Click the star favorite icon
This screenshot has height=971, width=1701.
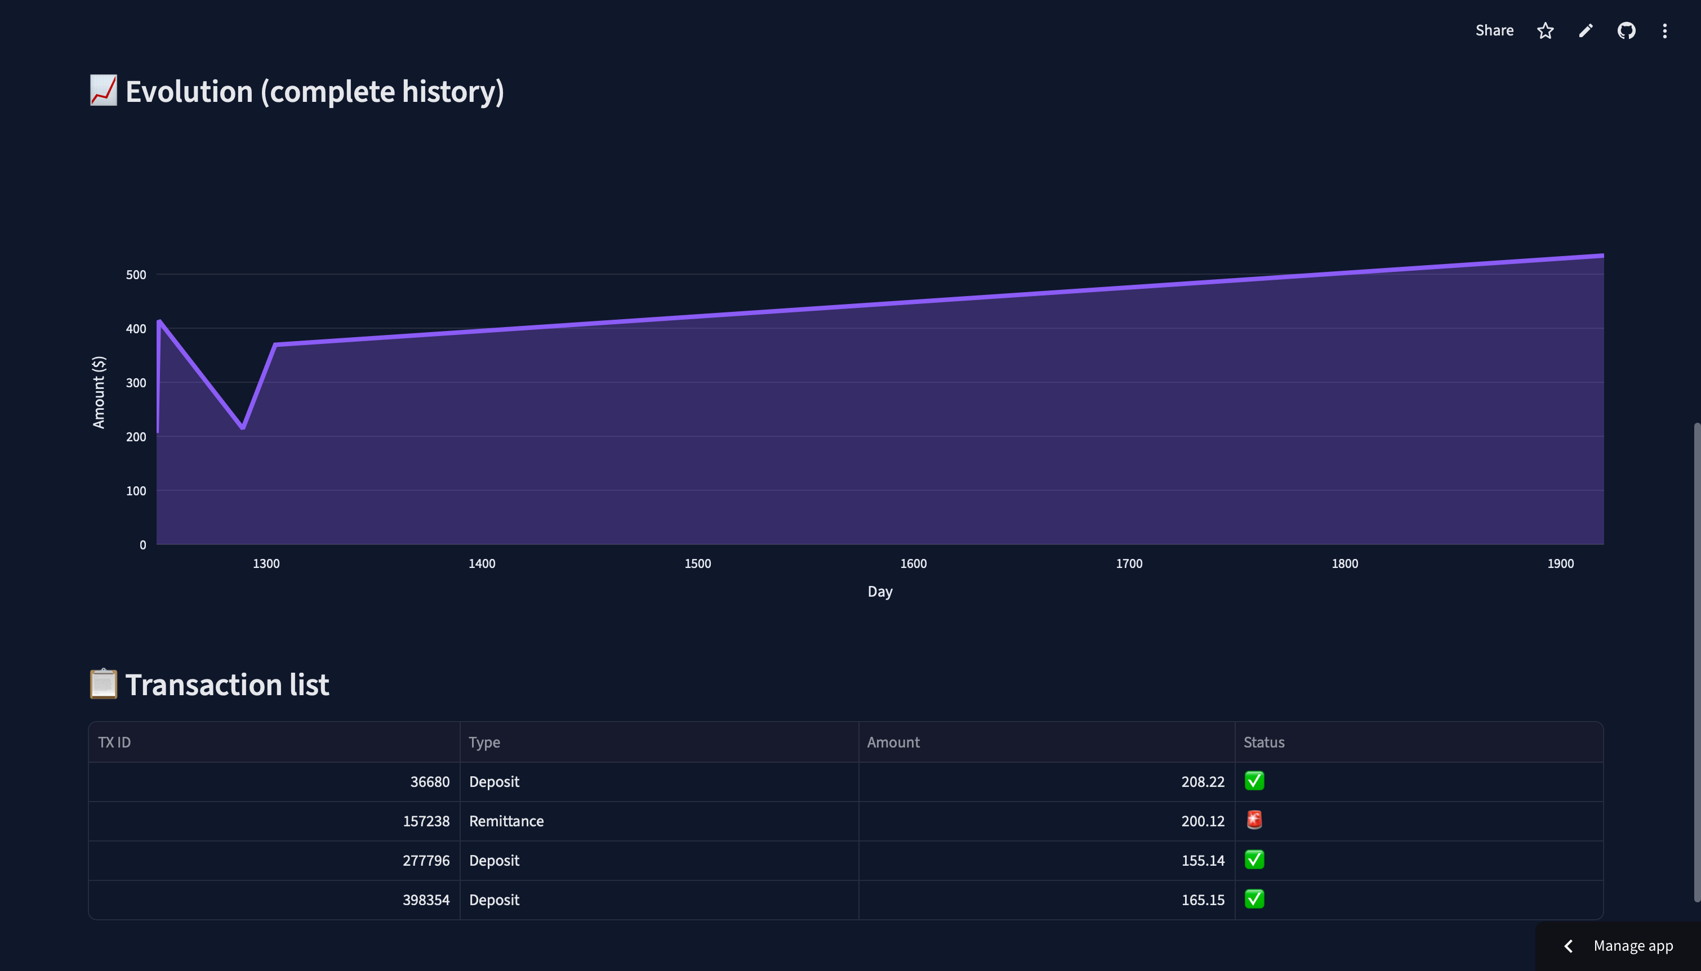click(x=1545, y=30)
